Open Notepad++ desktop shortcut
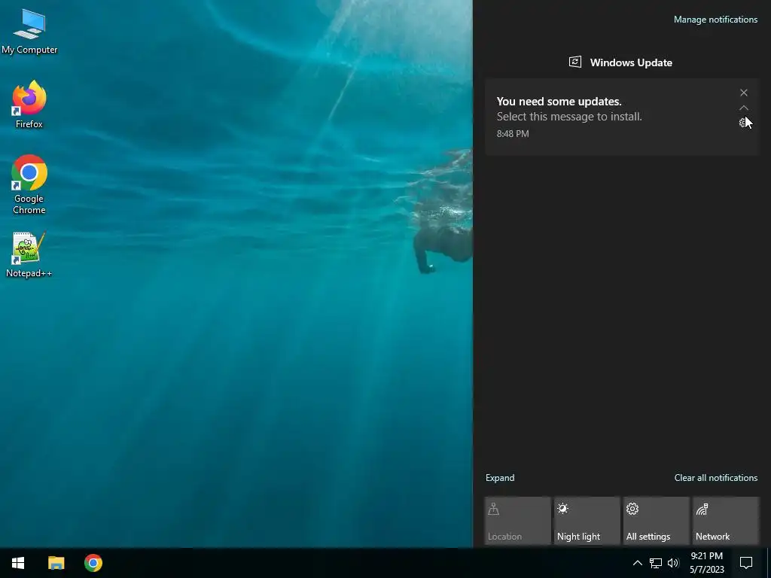 point(29,255)
